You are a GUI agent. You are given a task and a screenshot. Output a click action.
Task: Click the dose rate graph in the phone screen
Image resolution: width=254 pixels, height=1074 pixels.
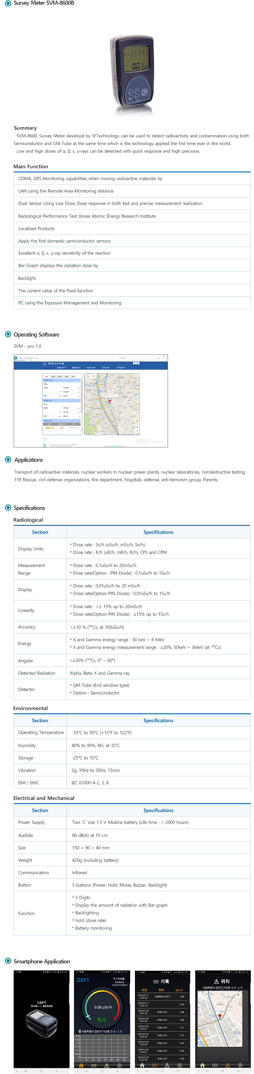pos(102,1048)
